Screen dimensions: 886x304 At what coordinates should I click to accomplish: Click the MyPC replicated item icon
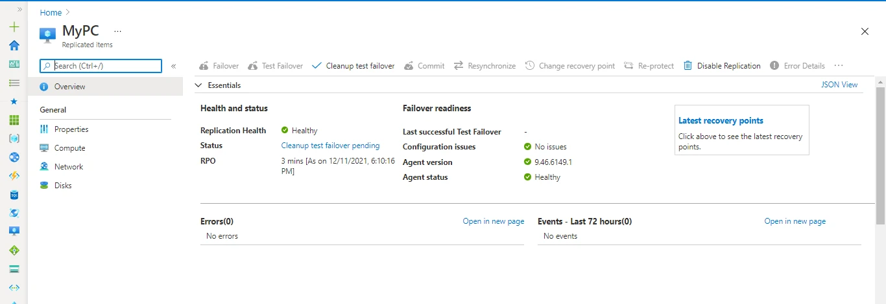click(48, 35)
